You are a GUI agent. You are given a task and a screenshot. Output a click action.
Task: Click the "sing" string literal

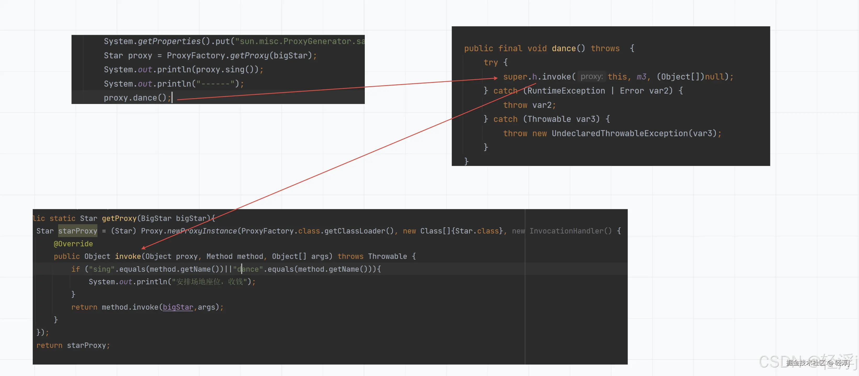[102, 269]
